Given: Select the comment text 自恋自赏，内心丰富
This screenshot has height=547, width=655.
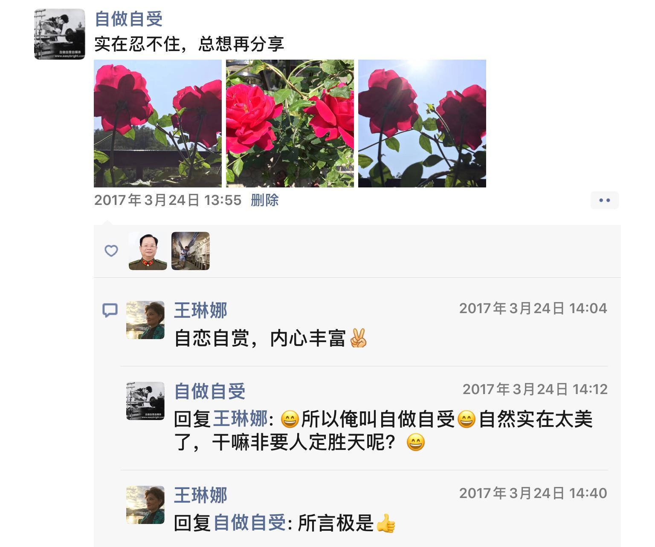Looking at the screenshot, I should pyautogui.click(x=260, y=339).
